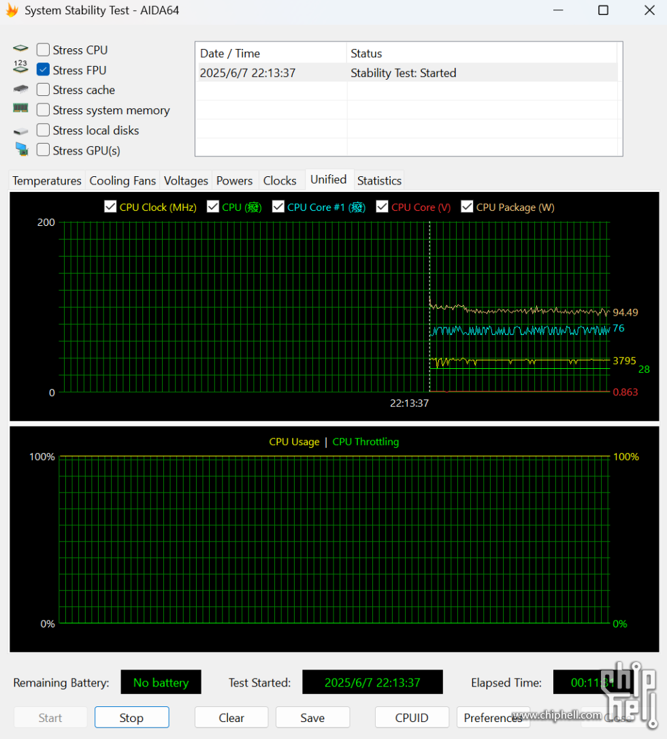Tick the Stress system memory checkbox
Screen dimensions: 667x739
pyautogui.click(x=43, y=110)
